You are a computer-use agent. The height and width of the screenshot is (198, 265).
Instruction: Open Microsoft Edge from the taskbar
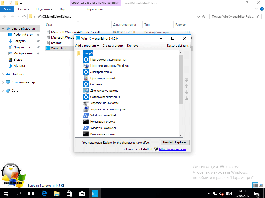point(44,193)
